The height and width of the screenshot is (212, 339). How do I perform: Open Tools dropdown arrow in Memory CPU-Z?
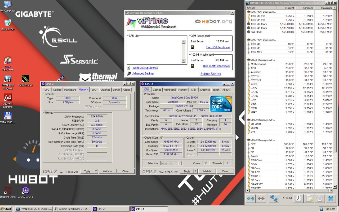[x=96, y=171]
